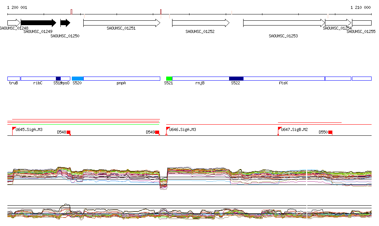Click the U645.SigA.M3 red promoter flag
The width and height of the screenshot is (379, 226).
14,129
